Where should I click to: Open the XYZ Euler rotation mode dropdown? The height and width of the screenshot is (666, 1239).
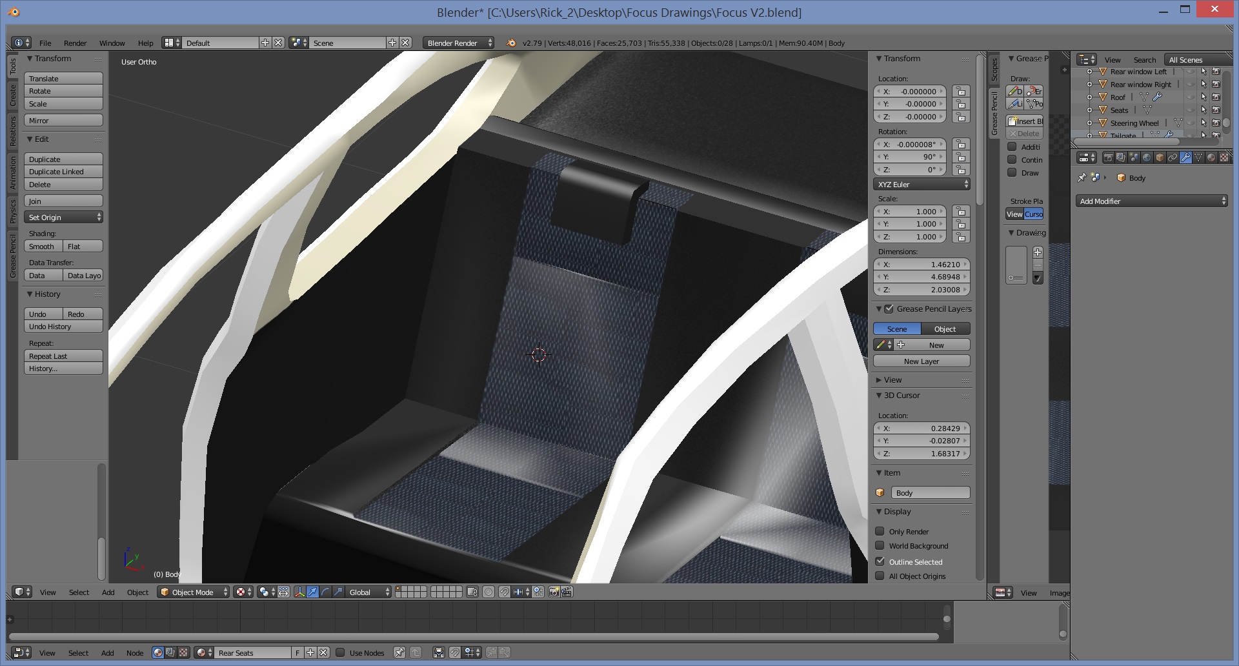[x=922, y=184]
